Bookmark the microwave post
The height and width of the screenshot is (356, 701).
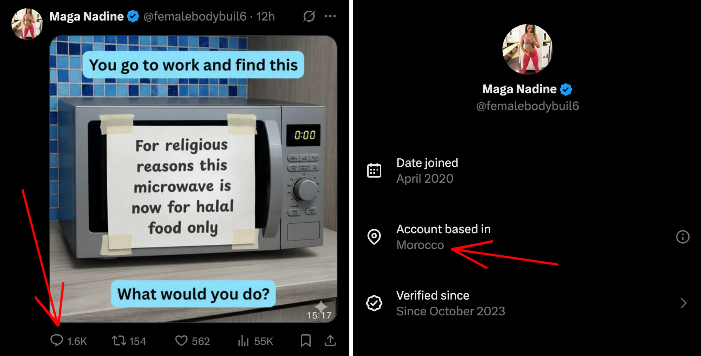(x=306, y=341)
